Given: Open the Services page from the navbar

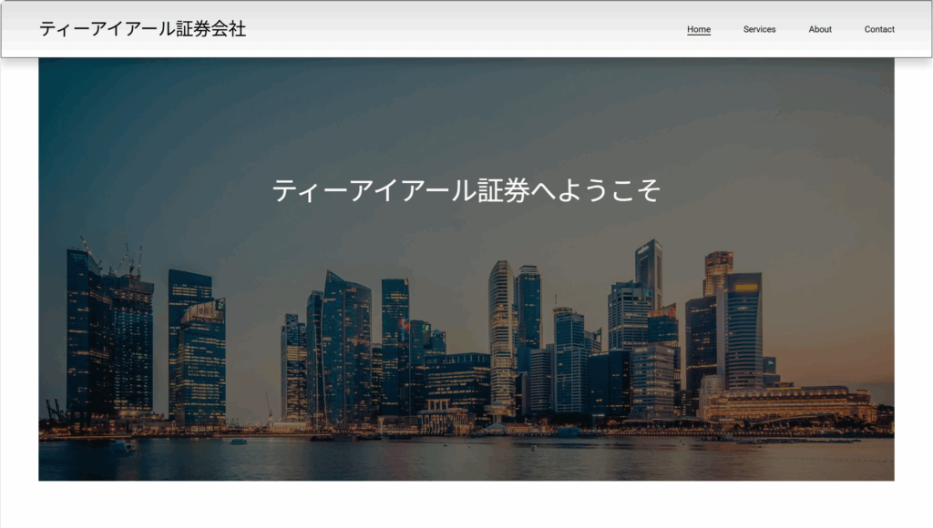Looking at the screenshot, I should (759, 29).
